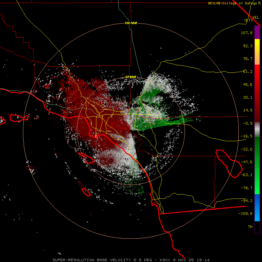The width and height of the screenshot is (262, 262).
Task: Click the 100 NMI range ring label
Action: click(131, 23)
